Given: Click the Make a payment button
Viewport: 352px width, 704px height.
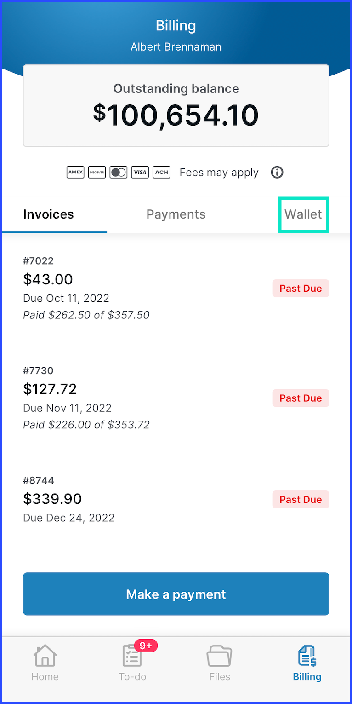Looking at the screenshot, I should tap(176, 594).
